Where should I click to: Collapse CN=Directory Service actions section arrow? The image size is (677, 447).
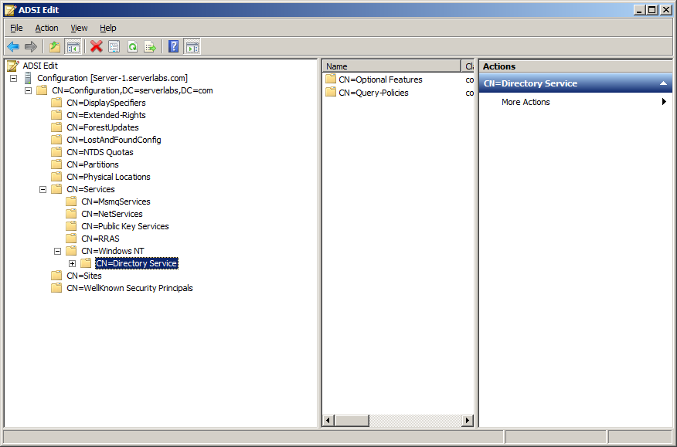[664, 83]
